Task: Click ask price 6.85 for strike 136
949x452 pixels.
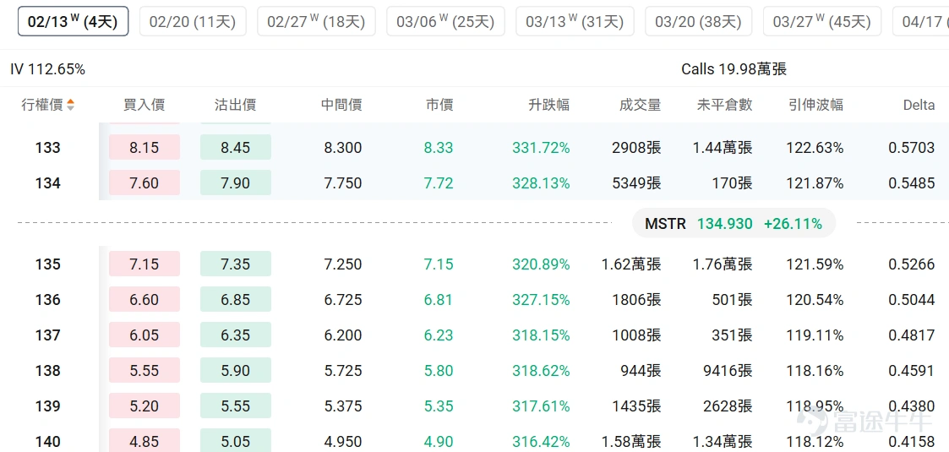Action: pos(236,300)
